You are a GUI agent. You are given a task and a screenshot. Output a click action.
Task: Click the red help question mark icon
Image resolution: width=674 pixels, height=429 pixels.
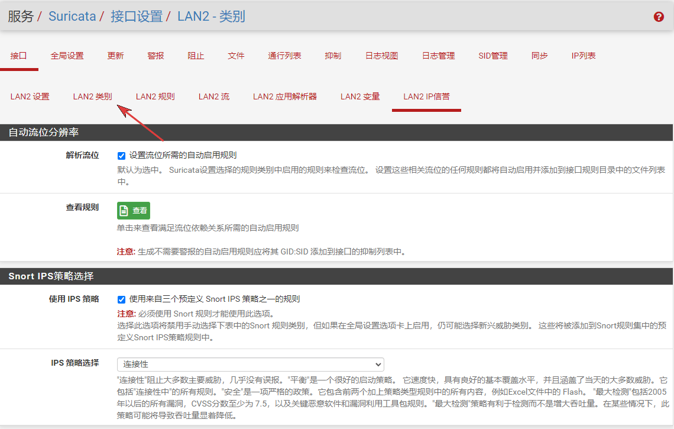tap(659, 17)
